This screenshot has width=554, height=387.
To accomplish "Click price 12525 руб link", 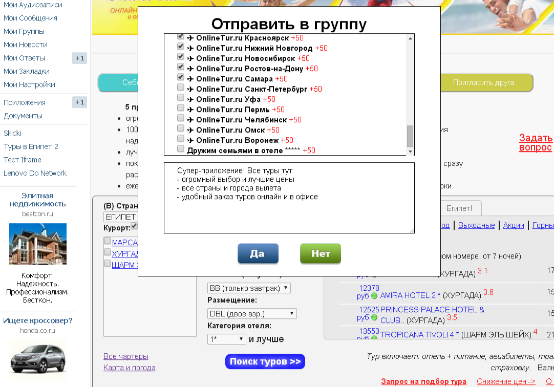I will (368, 314).
